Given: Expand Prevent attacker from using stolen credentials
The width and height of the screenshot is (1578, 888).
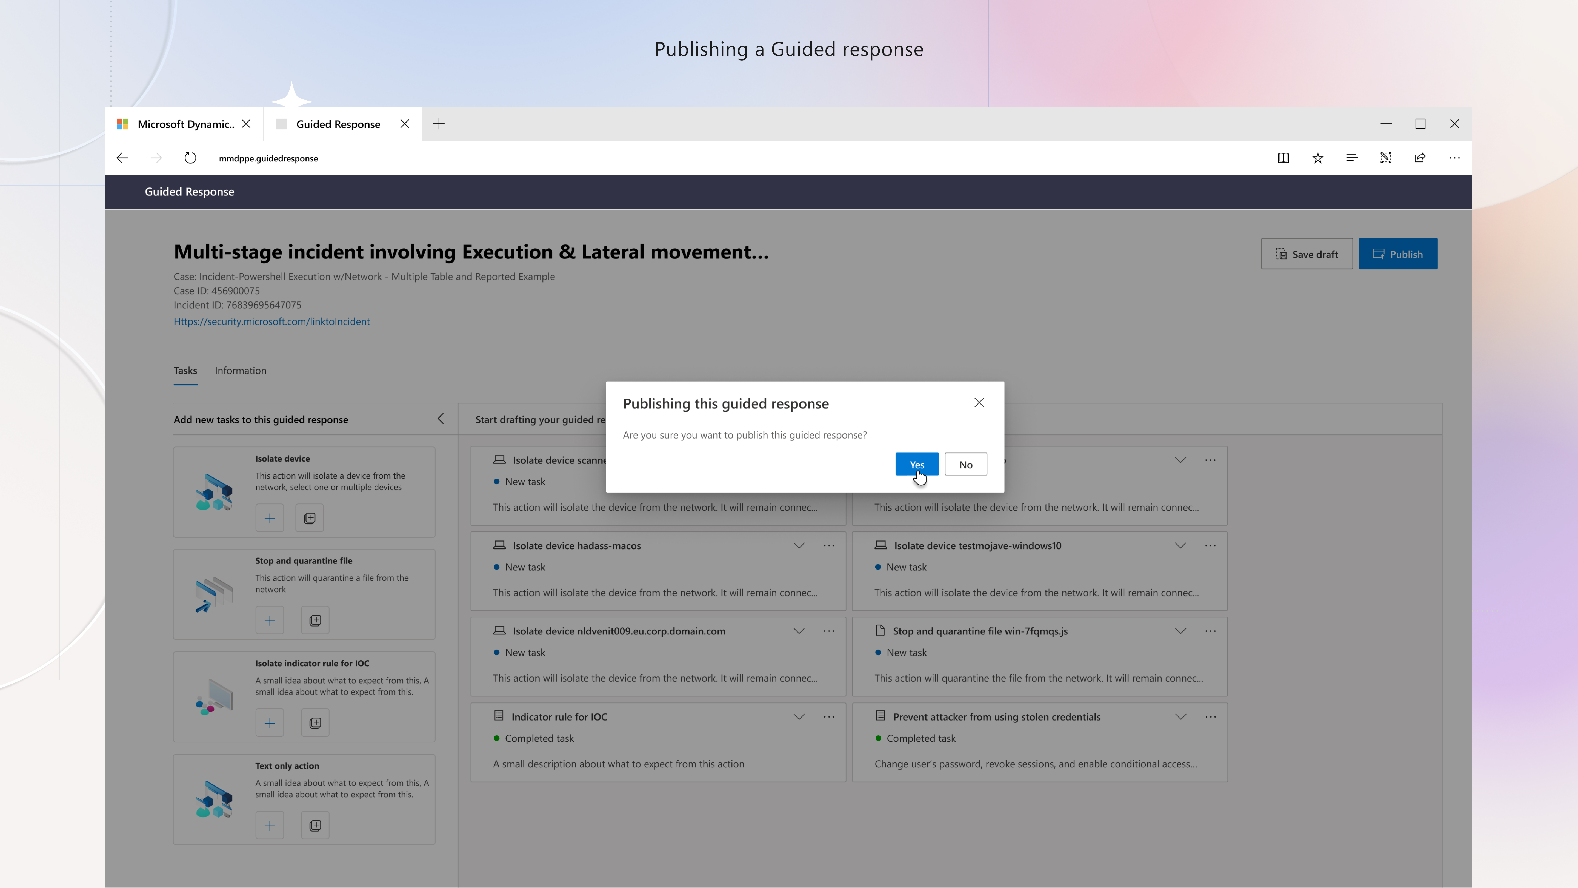Looking at the screenshot, I should (x=1180, y=716).
